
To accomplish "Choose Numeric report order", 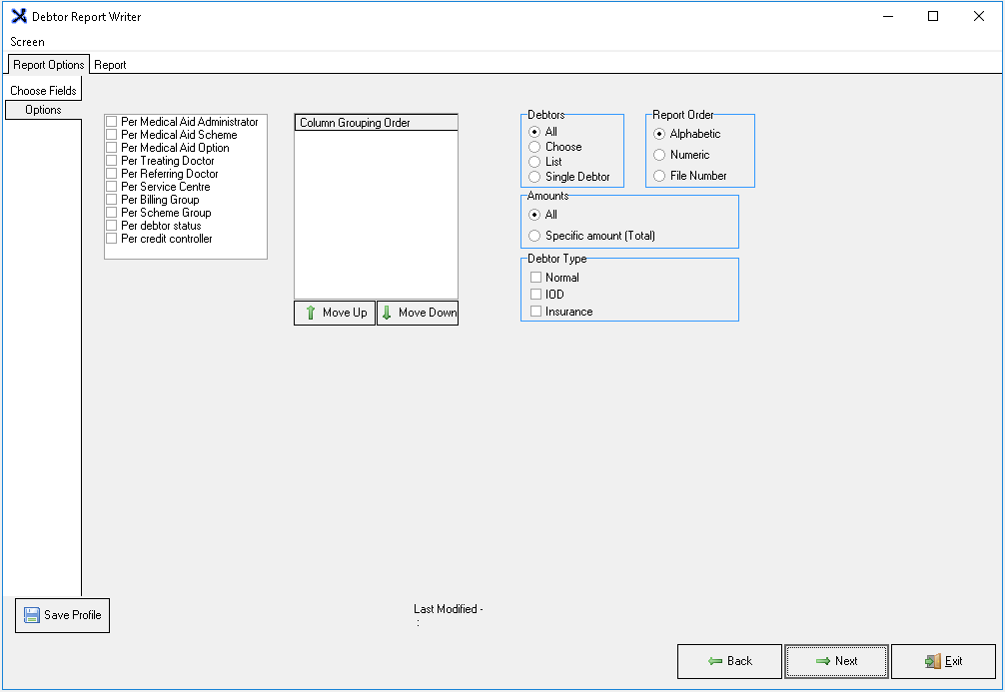I will [659, 155].
